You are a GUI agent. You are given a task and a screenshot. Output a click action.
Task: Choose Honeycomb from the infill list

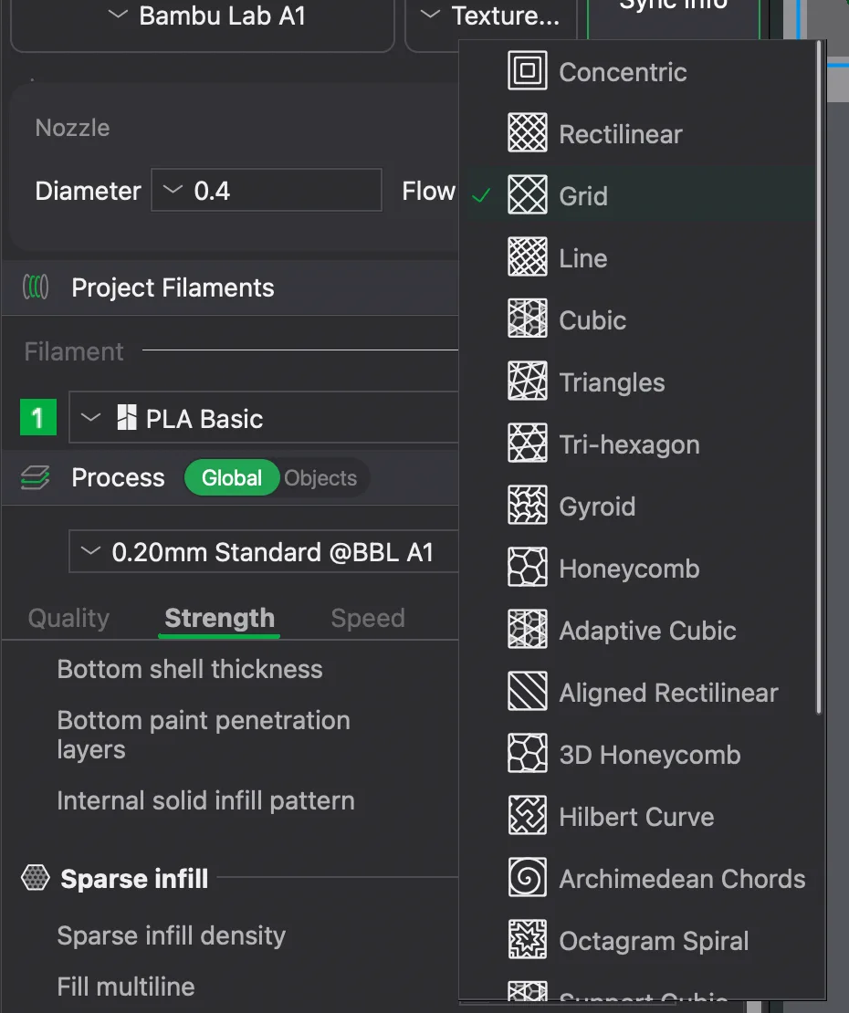[641, 568]
